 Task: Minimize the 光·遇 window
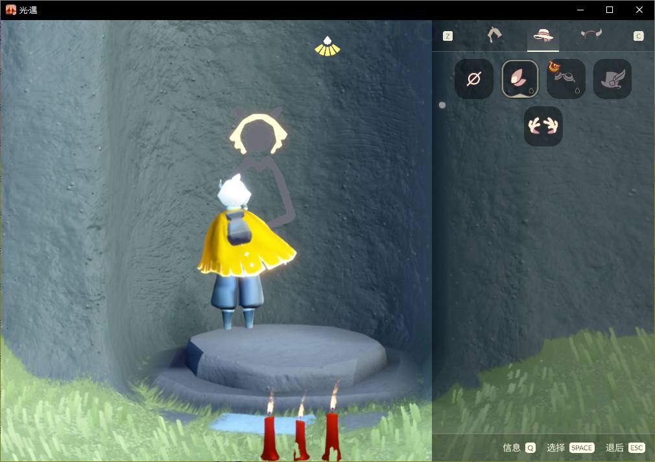pos(580,10)
